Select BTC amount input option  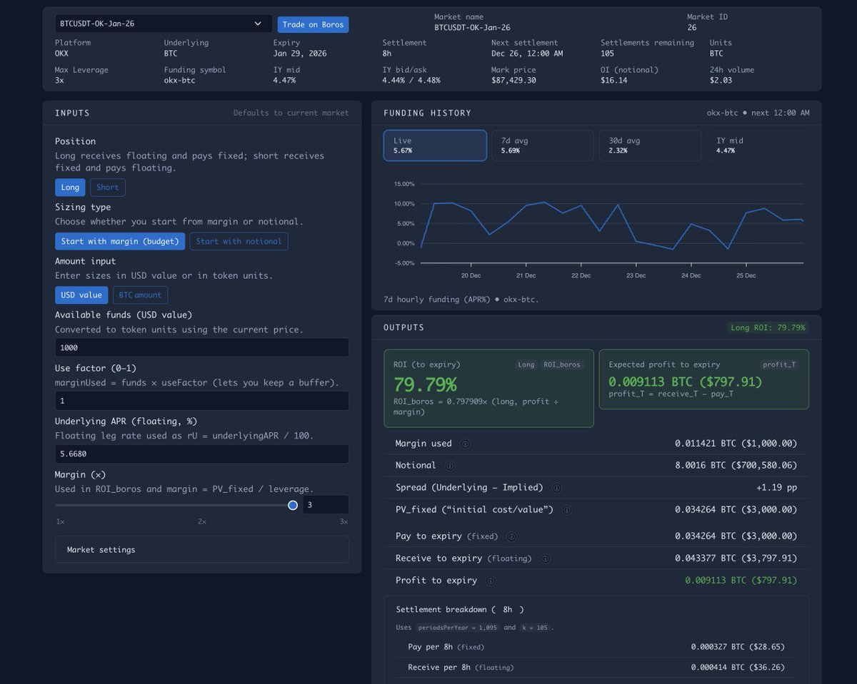tap(141, 295)
